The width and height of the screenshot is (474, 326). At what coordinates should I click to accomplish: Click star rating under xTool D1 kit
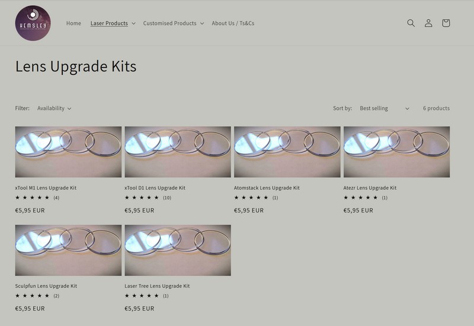point(148,198)
